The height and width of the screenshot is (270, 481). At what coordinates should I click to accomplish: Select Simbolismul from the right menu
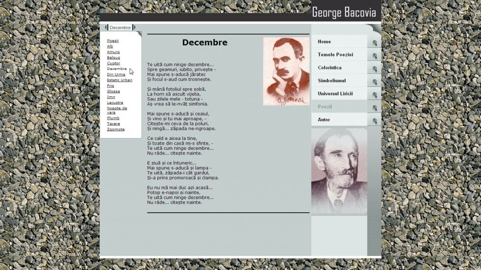click(331, 81)
